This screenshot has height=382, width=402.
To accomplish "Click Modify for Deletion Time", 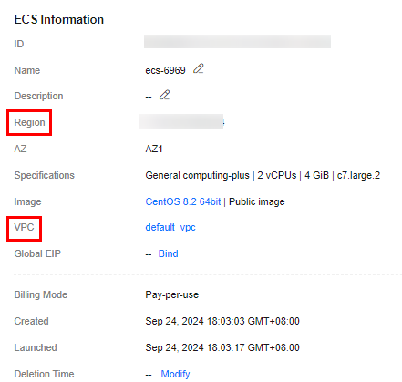I will 175,374.
